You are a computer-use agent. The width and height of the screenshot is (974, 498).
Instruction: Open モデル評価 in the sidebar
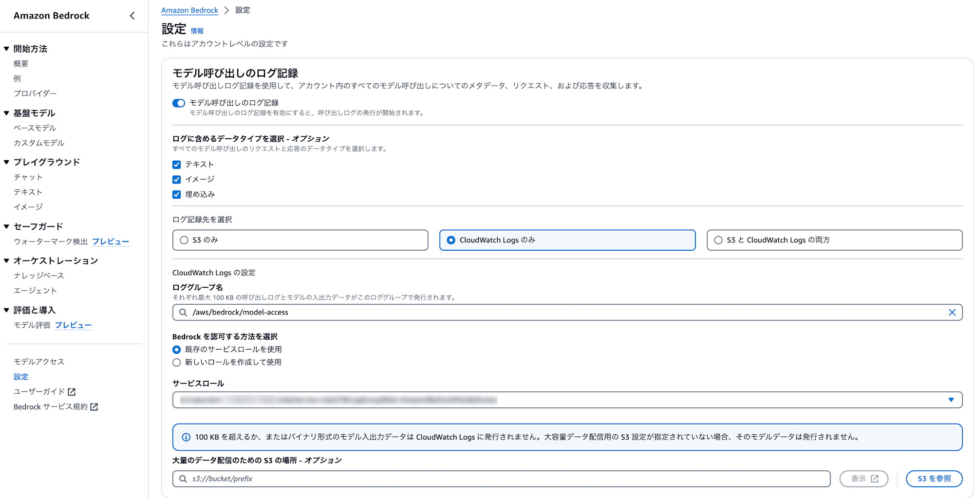tap(32, 325)
